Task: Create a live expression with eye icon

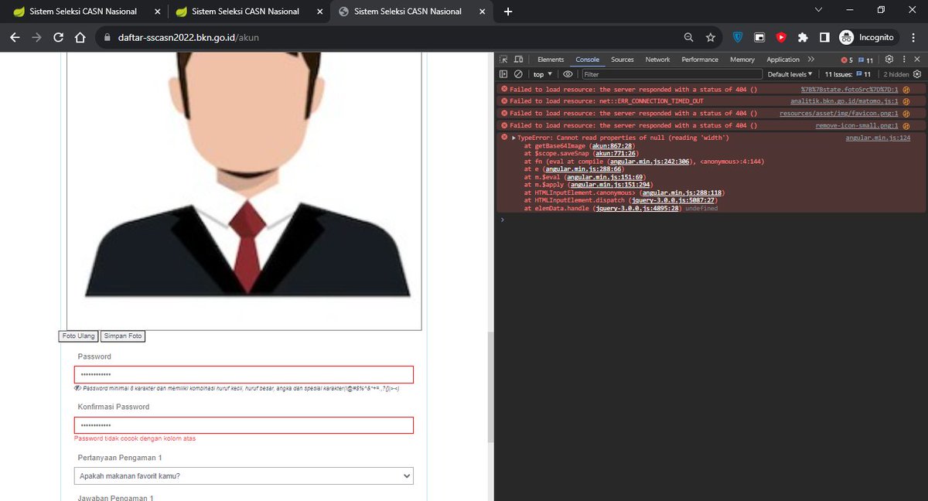Action: tap(568, 74)
